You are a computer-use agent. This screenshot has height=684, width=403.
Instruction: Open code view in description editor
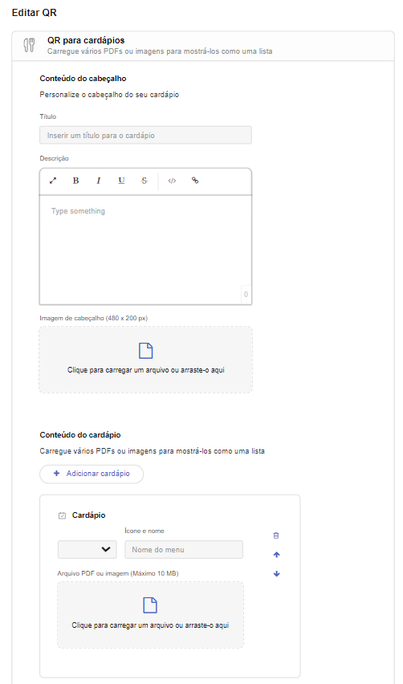click(172, 181)
